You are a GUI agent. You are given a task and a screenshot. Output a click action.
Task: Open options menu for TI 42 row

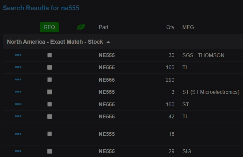pos(18,116)
